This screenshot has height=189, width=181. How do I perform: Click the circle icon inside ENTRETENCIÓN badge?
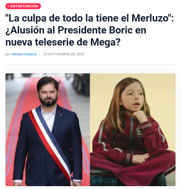point(8,6)
